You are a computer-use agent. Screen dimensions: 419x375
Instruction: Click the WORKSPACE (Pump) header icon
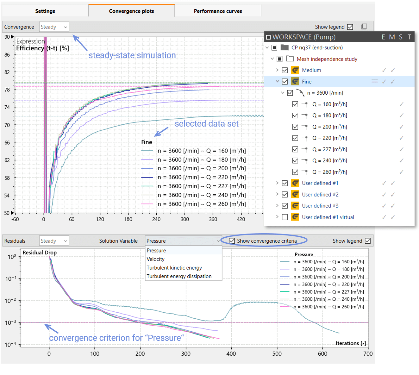268,37
